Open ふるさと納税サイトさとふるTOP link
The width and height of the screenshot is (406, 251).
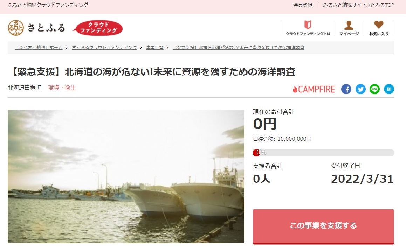coord(359,5)
